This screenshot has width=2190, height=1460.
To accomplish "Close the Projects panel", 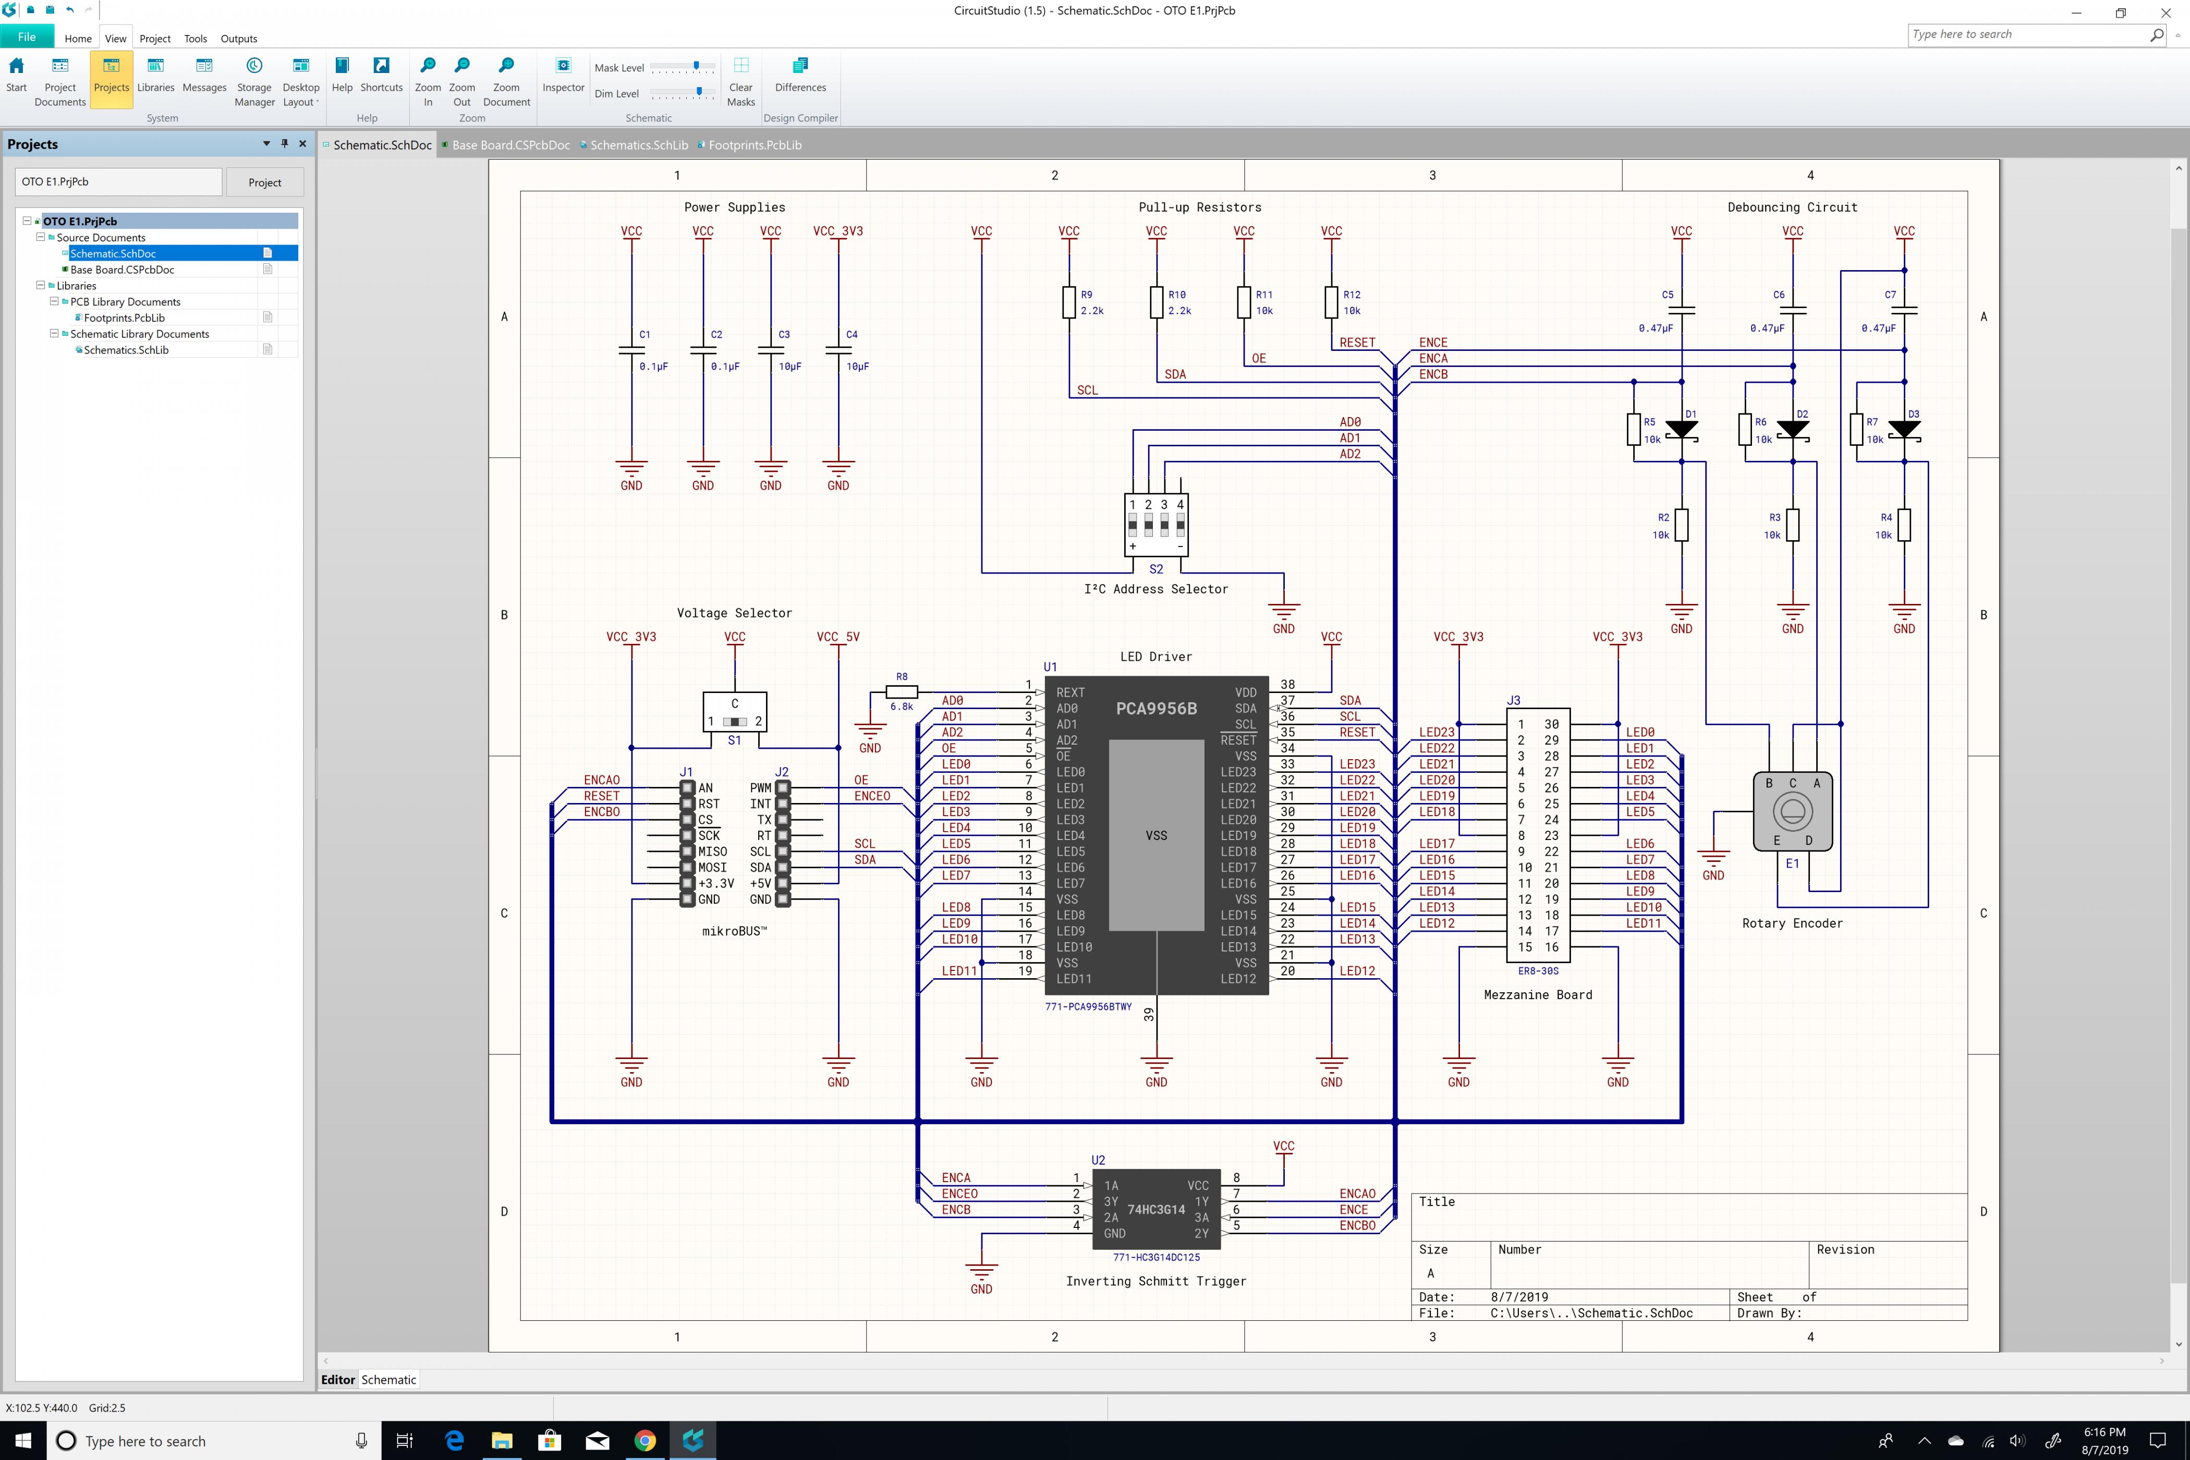I will [302, 143].
